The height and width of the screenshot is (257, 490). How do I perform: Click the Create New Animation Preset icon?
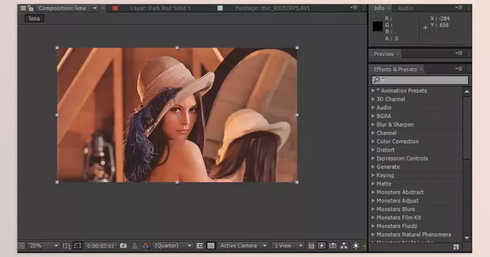456,247
